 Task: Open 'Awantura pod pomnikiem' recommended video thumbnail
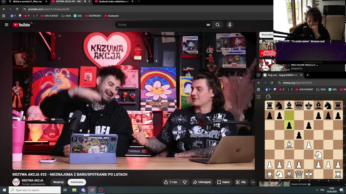pyautogui.click(x=267, y=48)
